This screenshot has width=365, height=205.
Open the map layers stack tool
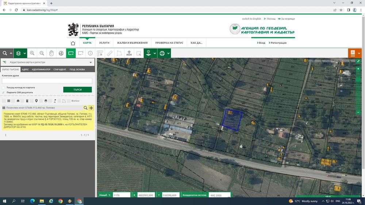[x=18, y=53]
